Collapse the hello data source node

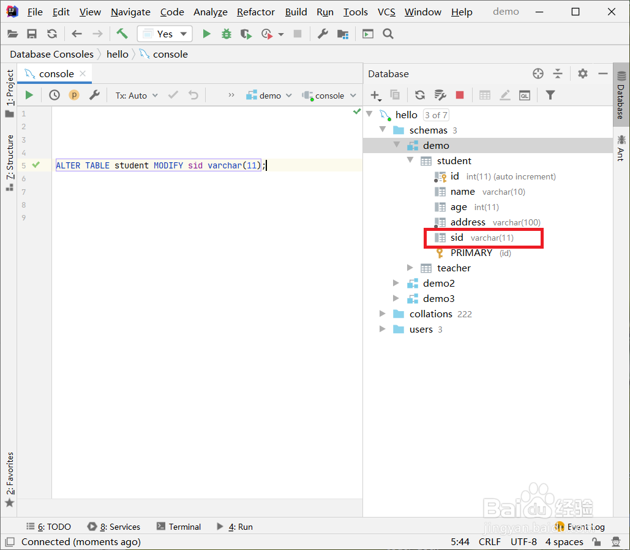click(369, 114)
